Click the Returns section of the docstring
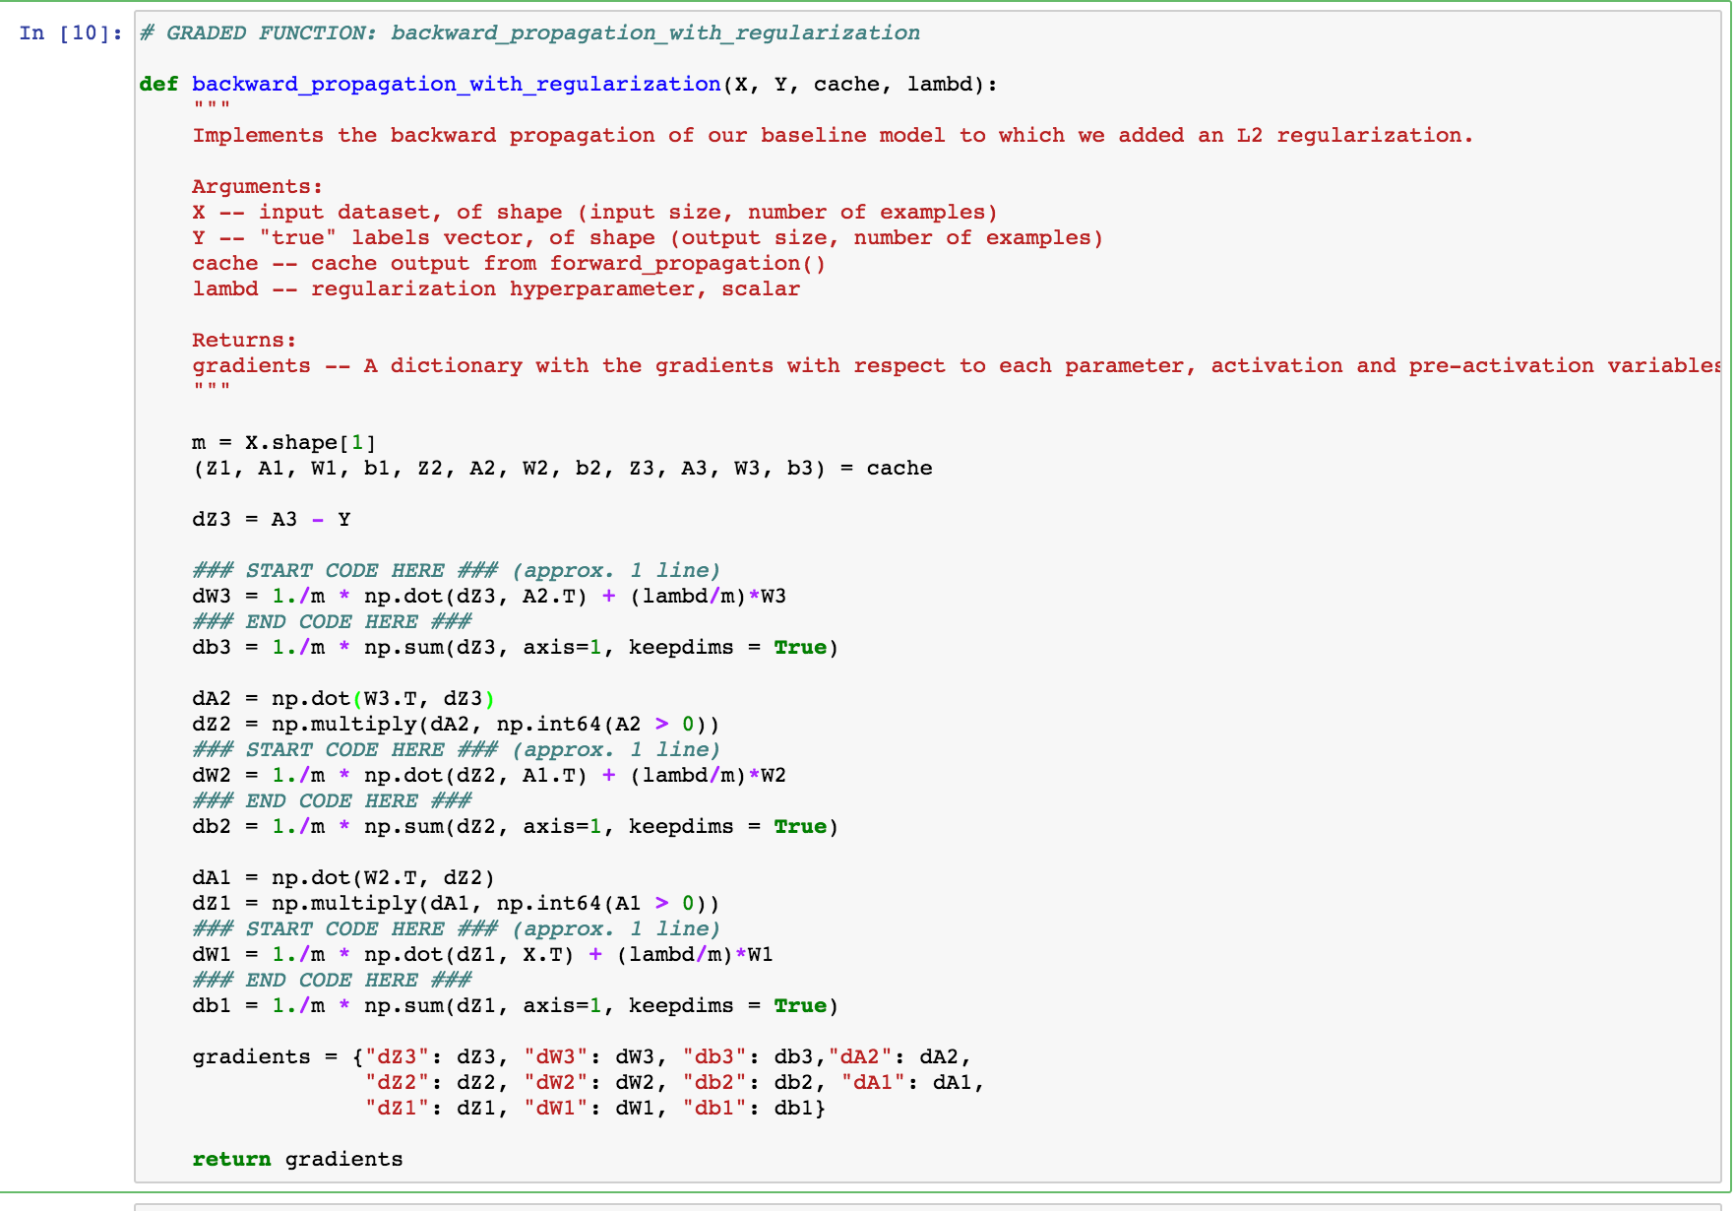 pos(242,340)
